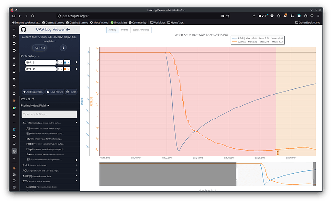Open the browser downloads icon

254,16
